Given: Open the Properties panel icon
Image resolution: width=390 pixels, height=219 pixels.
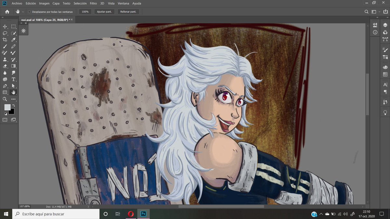Looking at the screenshot, I should point(375,25).
